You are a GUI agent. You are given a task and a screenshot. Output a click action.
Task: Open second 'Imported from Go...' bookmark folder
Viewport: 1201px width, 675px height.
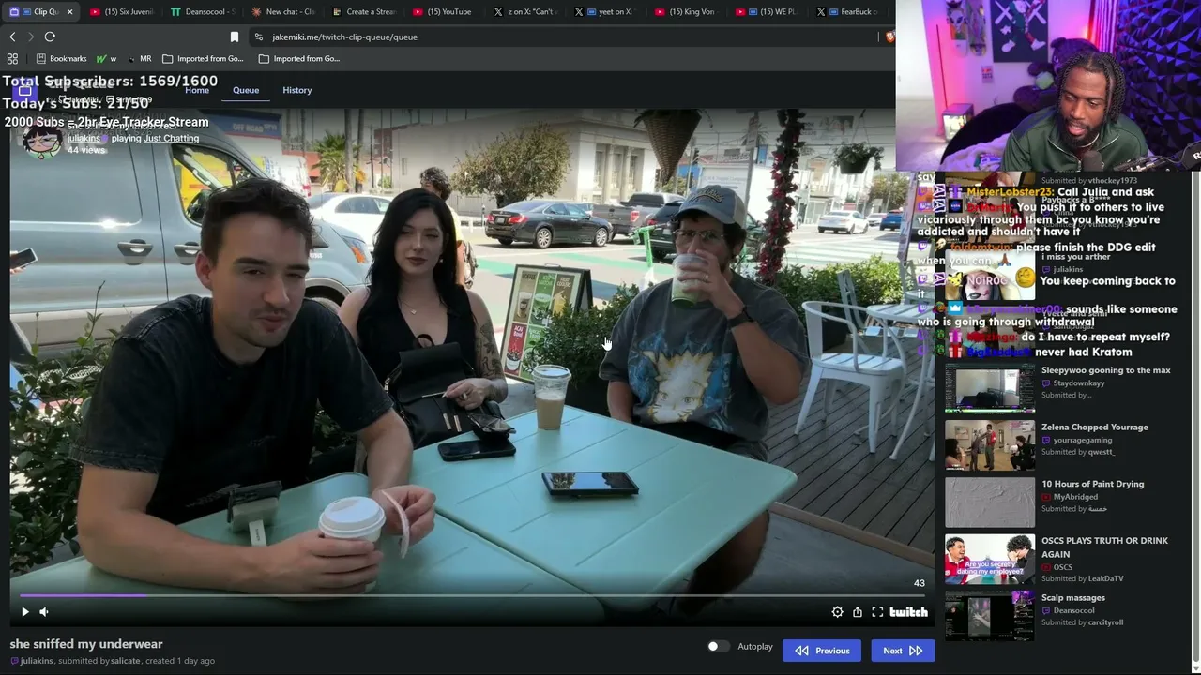[298, 58]
